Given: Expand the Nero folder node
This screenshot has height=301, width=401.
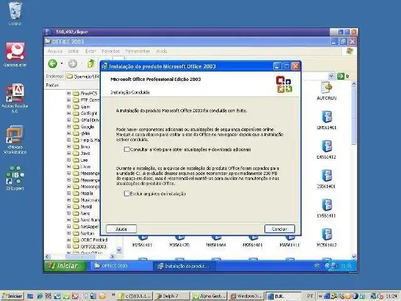Looking at the screenshot, I should [x=69, y=213].
